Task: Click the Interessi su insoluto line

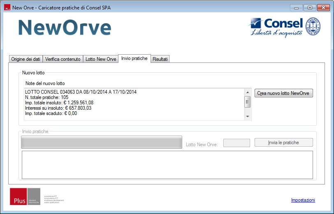Action: click(58, 108)
